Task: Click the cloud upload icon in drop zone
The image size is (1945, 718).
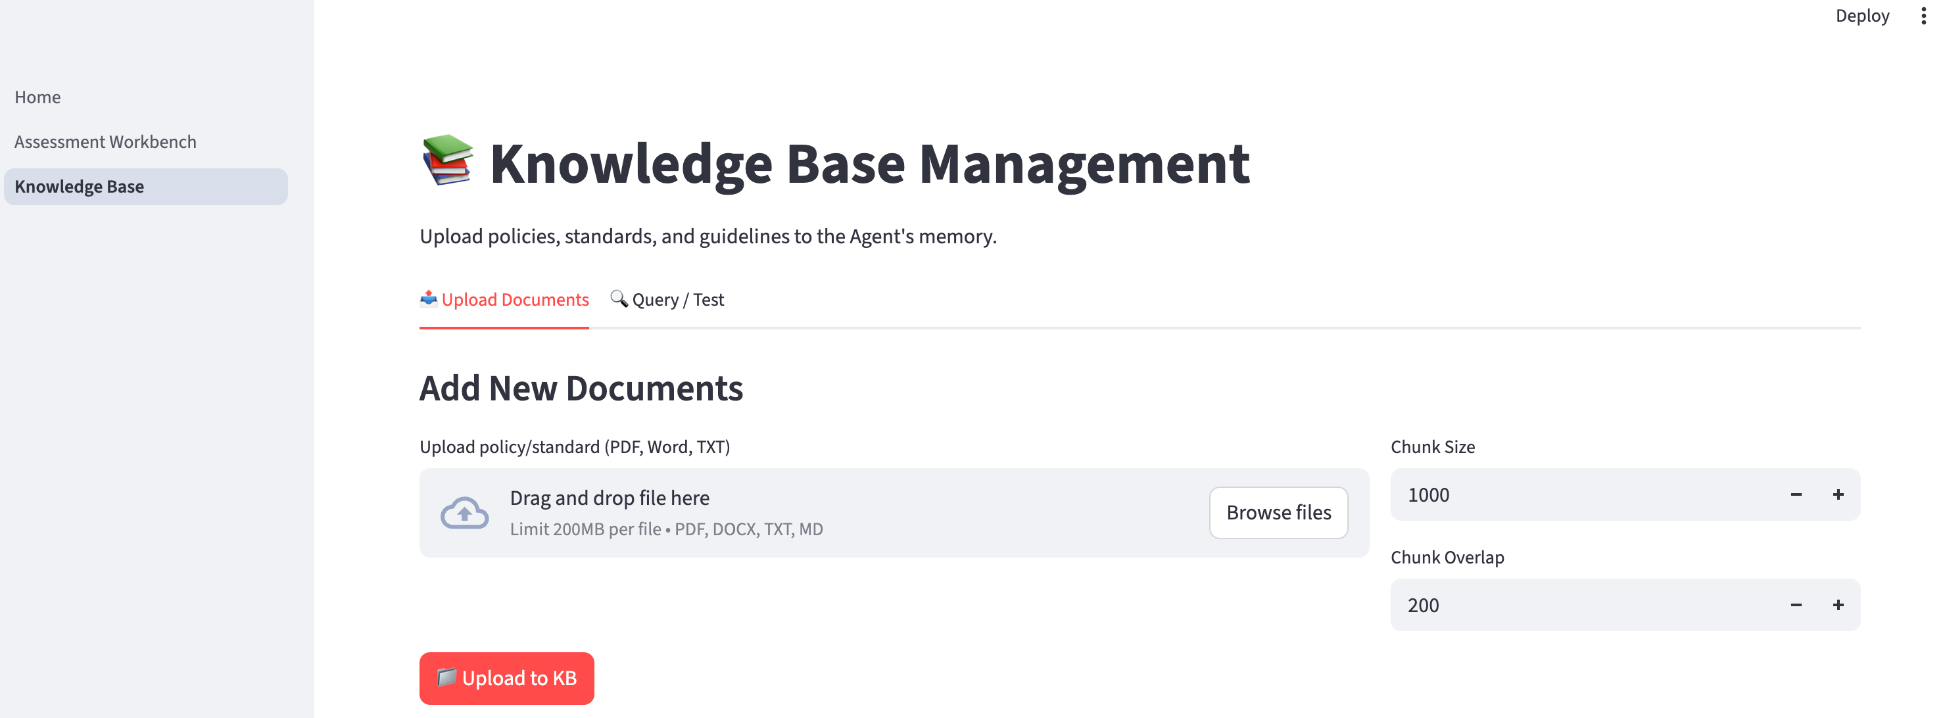Action: click(464, 512)
